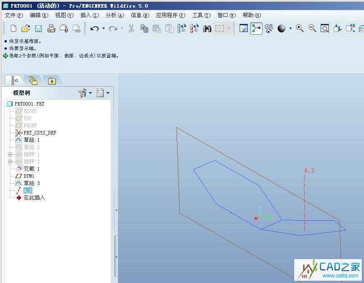Viewport: 364px width, 283px height.
Task: Toggle the spin center display button
Action: coord(256,28)
